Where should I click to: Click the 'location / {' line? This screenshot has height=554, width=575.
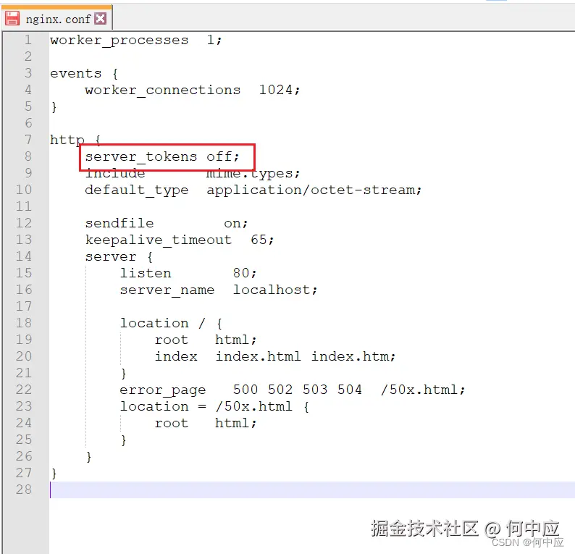(x=171, y=324)
